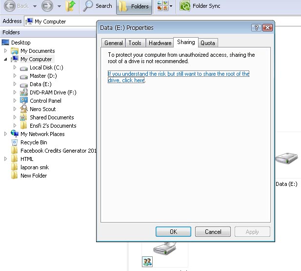Click the Apply button
Image resolution: width=301 pixels, height=271 pixels.
coord(252,231)
